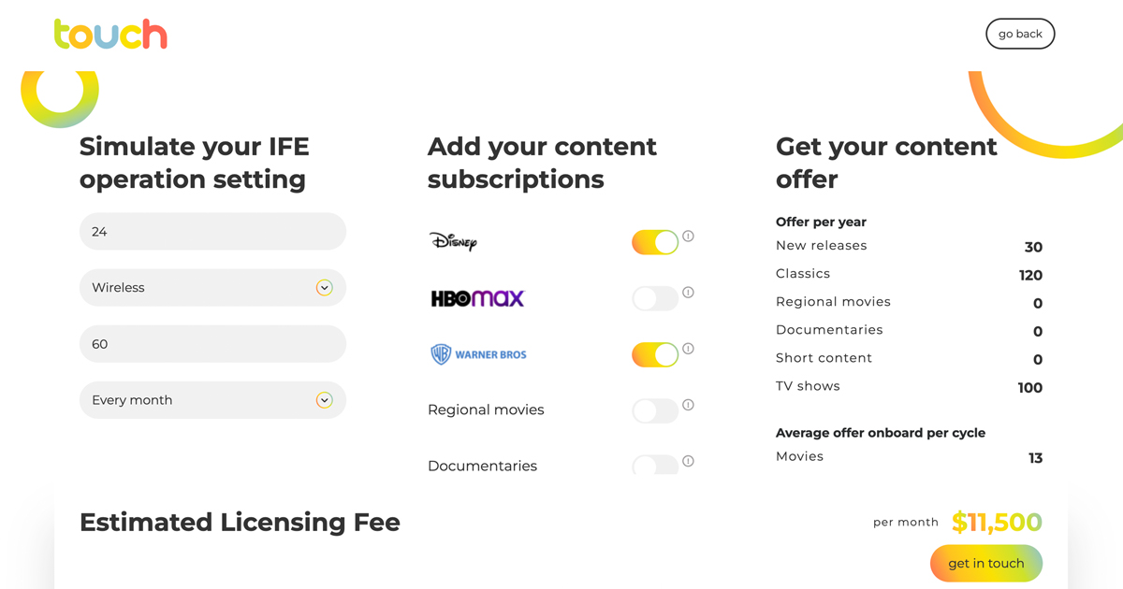
Task: Click the touch logo in the header
Action: pos(110,34)
